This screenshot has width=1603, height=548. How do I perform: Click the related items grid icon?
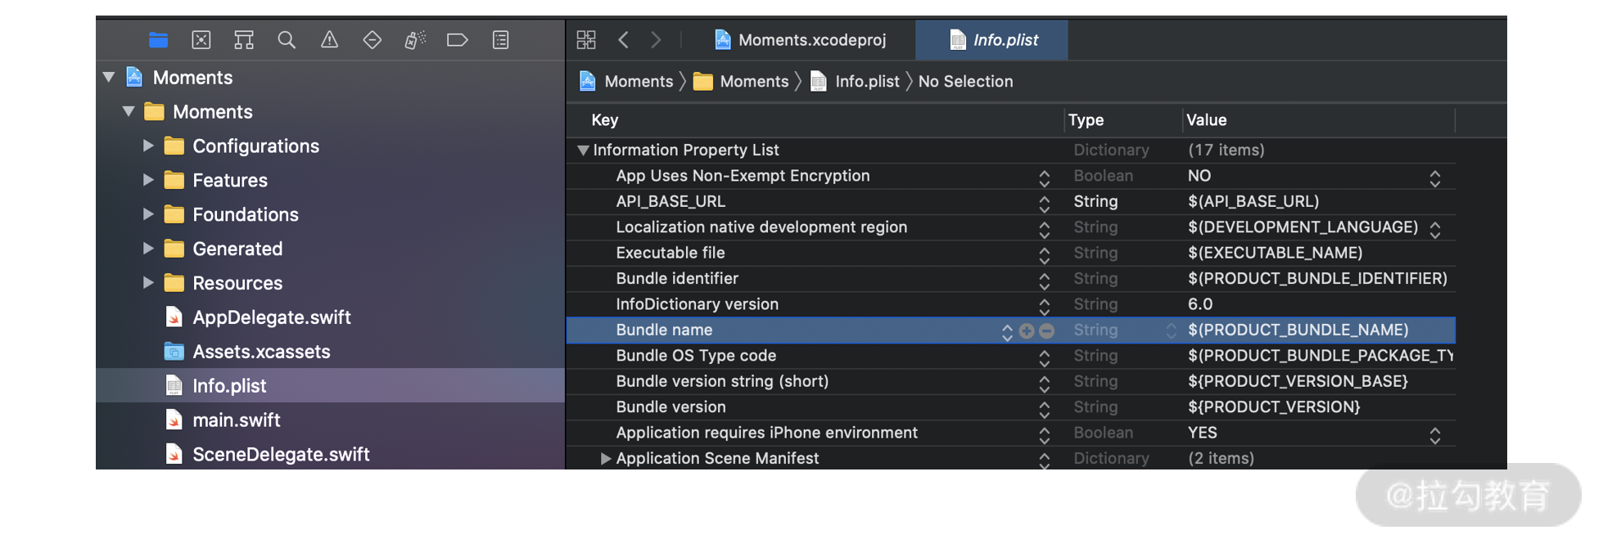586,40
